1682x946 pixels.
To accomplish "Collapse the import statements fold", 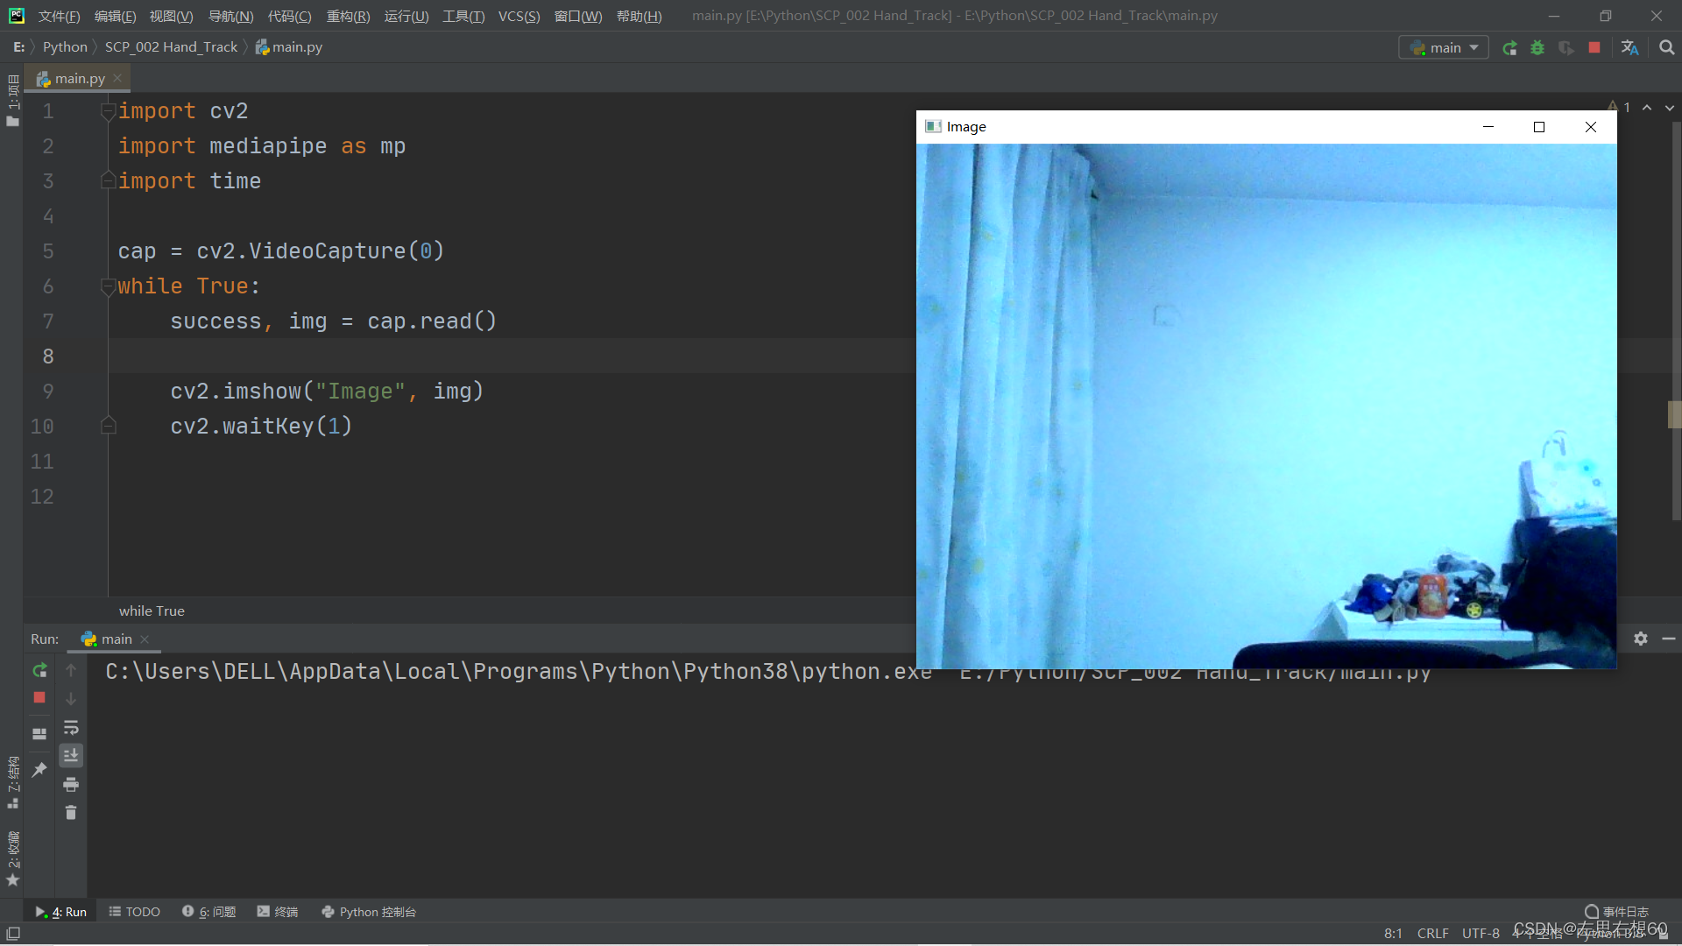I will (108, 111).
